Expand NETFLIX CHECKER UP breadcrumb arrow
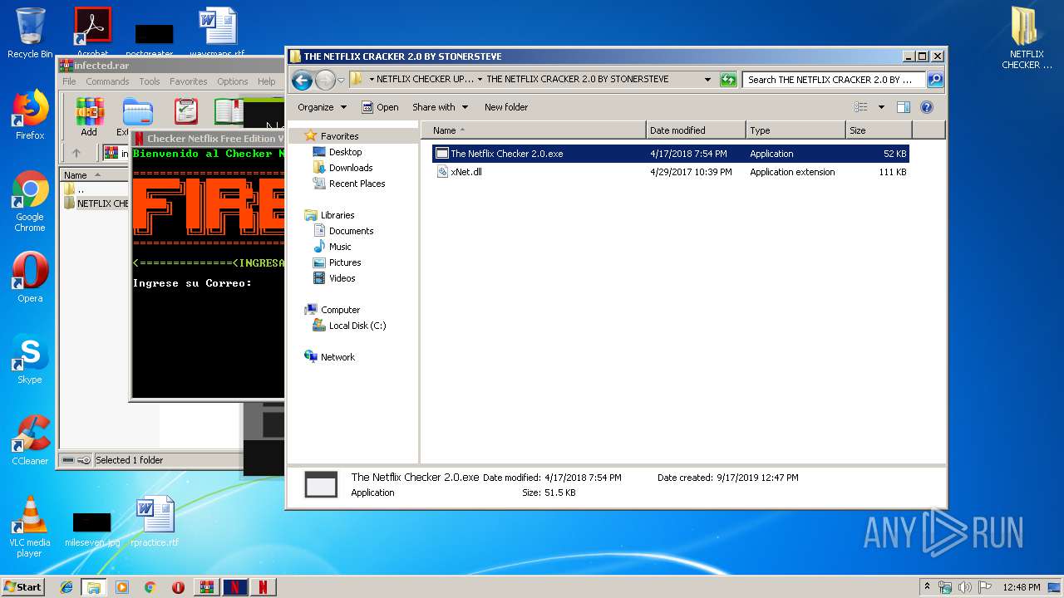 coord(480,80)
